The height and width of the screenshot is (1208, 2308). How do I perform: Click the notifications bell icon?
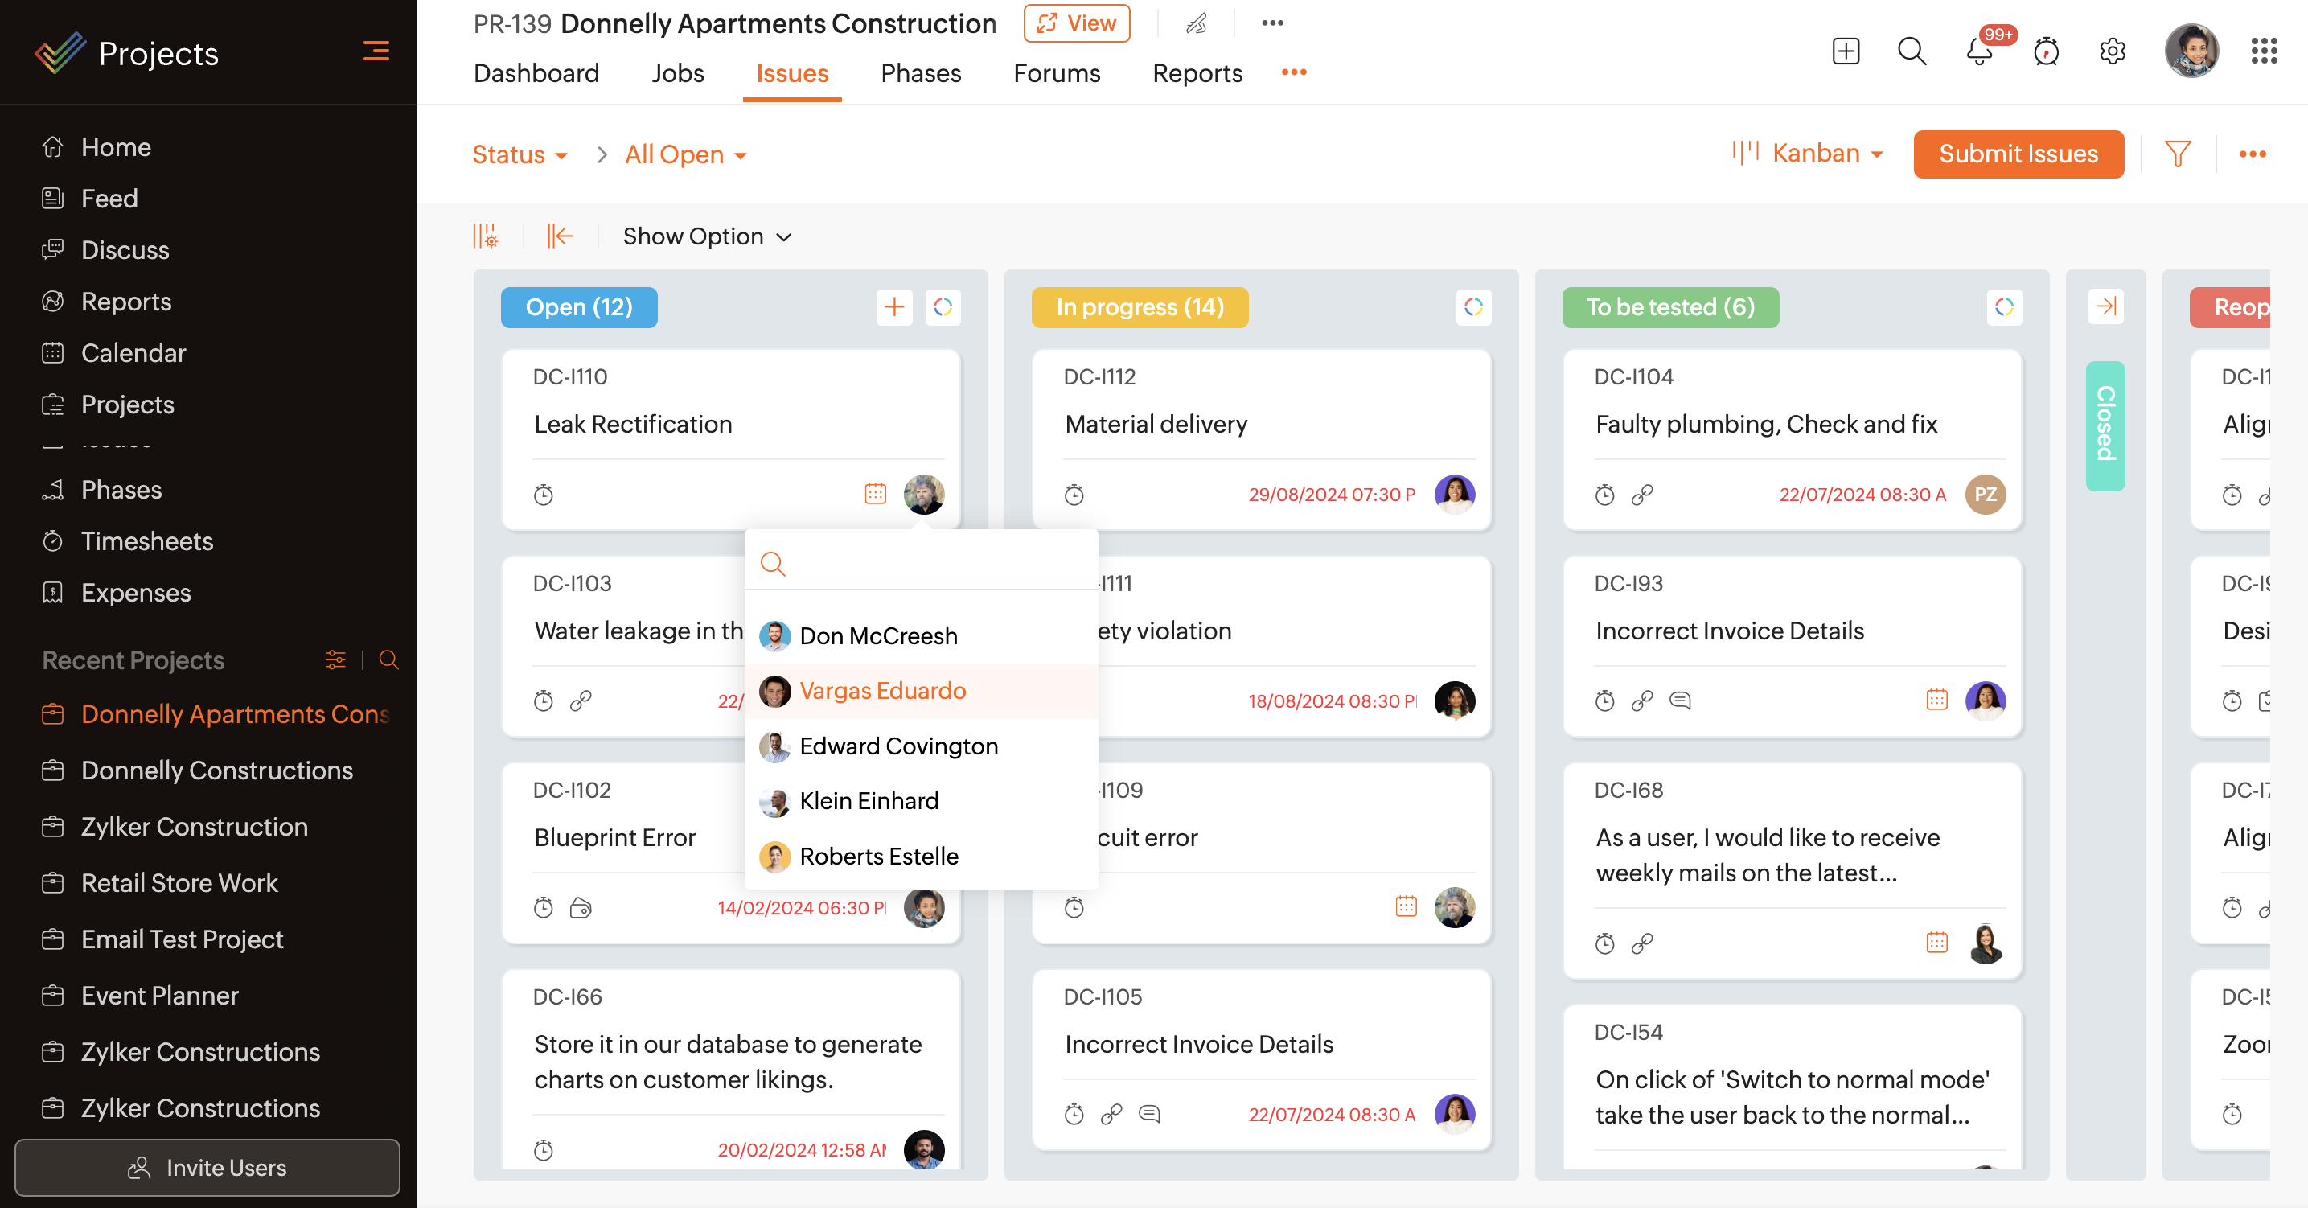tap(1978, 52)
